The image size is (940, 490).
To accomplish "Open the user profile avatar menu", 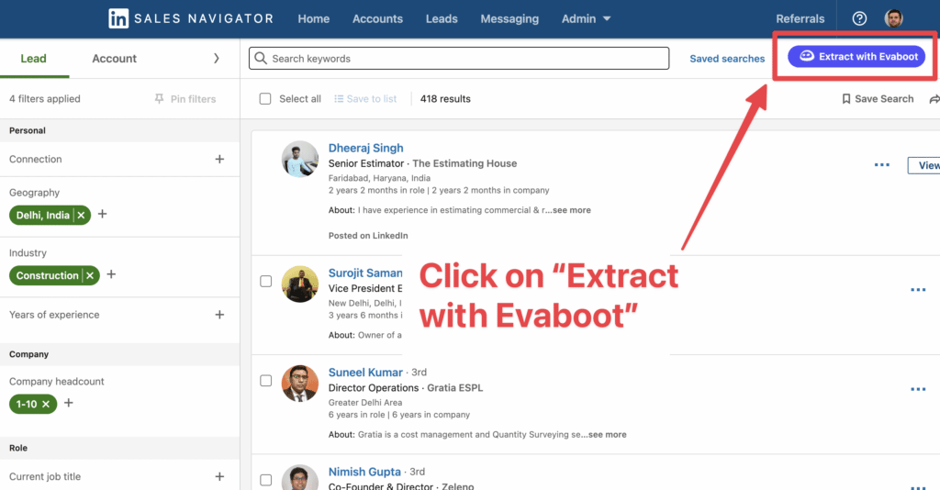I will click(893, 18).
